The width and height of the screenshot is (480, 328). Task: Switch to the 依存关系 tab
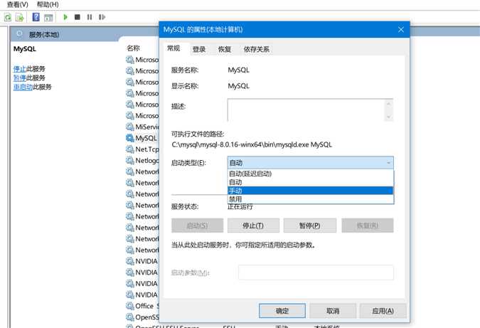(x=257, y=49)
